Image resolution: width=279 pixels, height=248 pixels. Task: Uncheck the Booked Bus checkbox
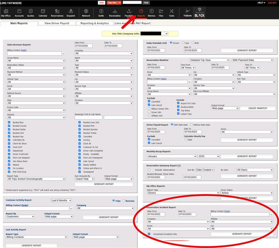pos(9,123)
